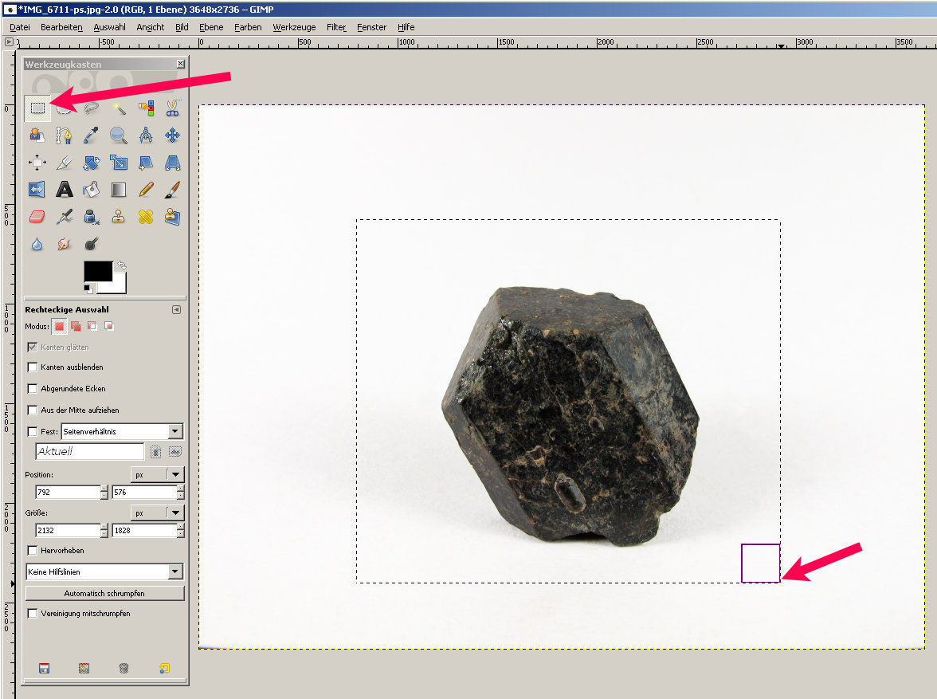
Task: Select the Fuzzy Select magic wand tool
Action: pyautogui.click(x=119, y=108)
